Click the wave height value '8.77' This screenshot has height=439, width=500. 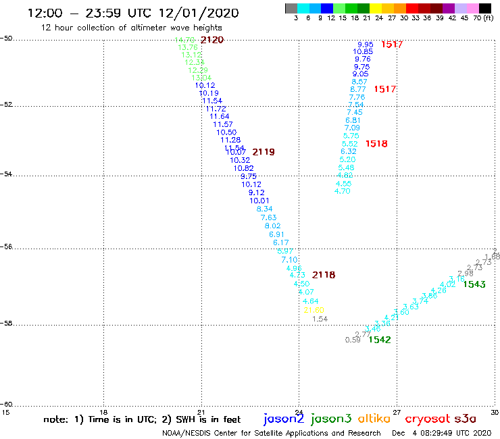358,90
